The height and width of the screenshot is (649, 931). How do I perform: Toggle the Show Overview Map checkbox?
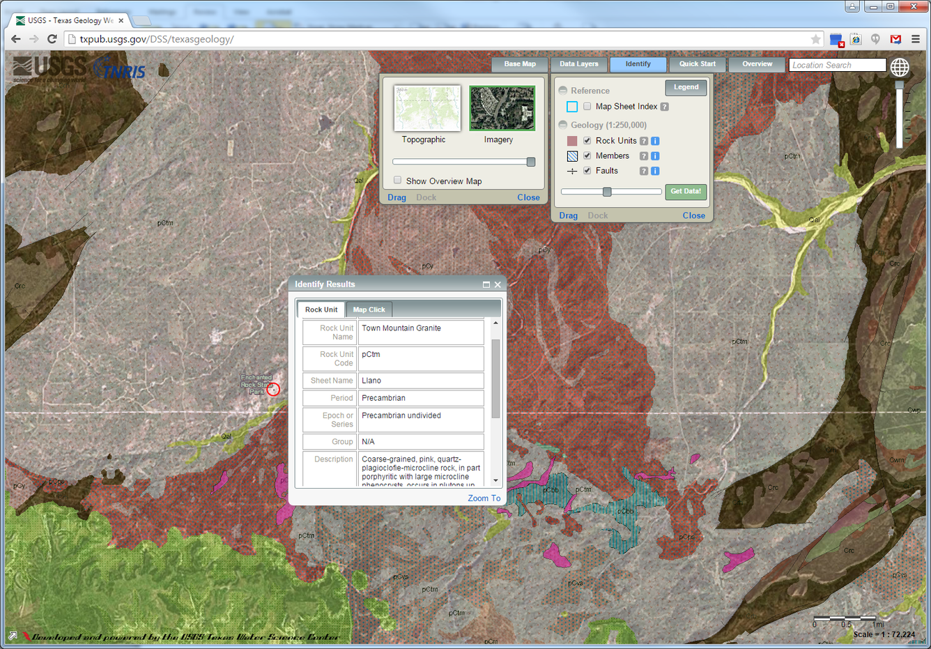[397, 181]
